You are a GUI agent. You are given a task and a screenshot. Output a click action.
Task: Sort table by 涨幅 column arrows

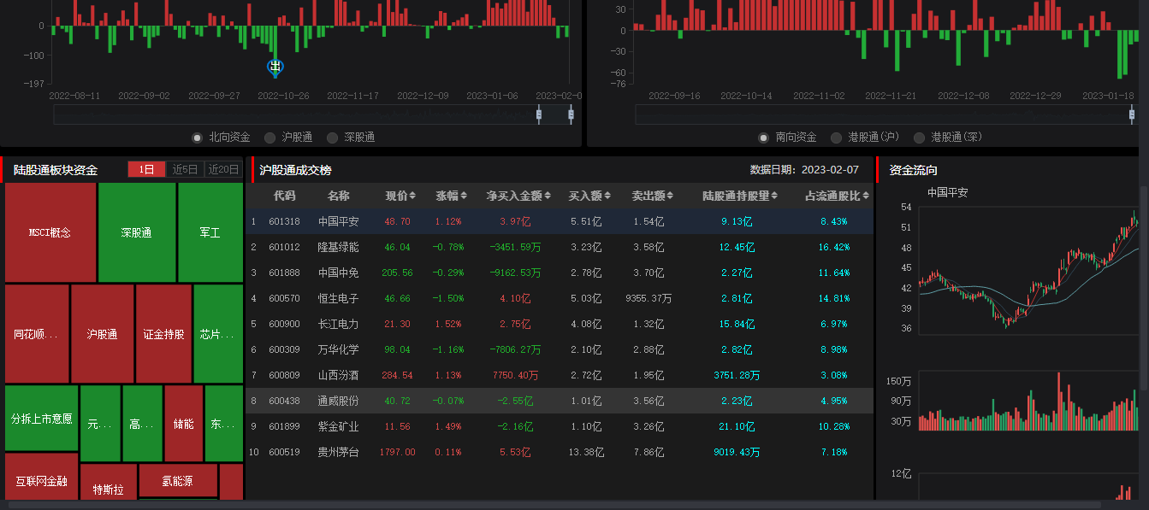coord(464,196)
